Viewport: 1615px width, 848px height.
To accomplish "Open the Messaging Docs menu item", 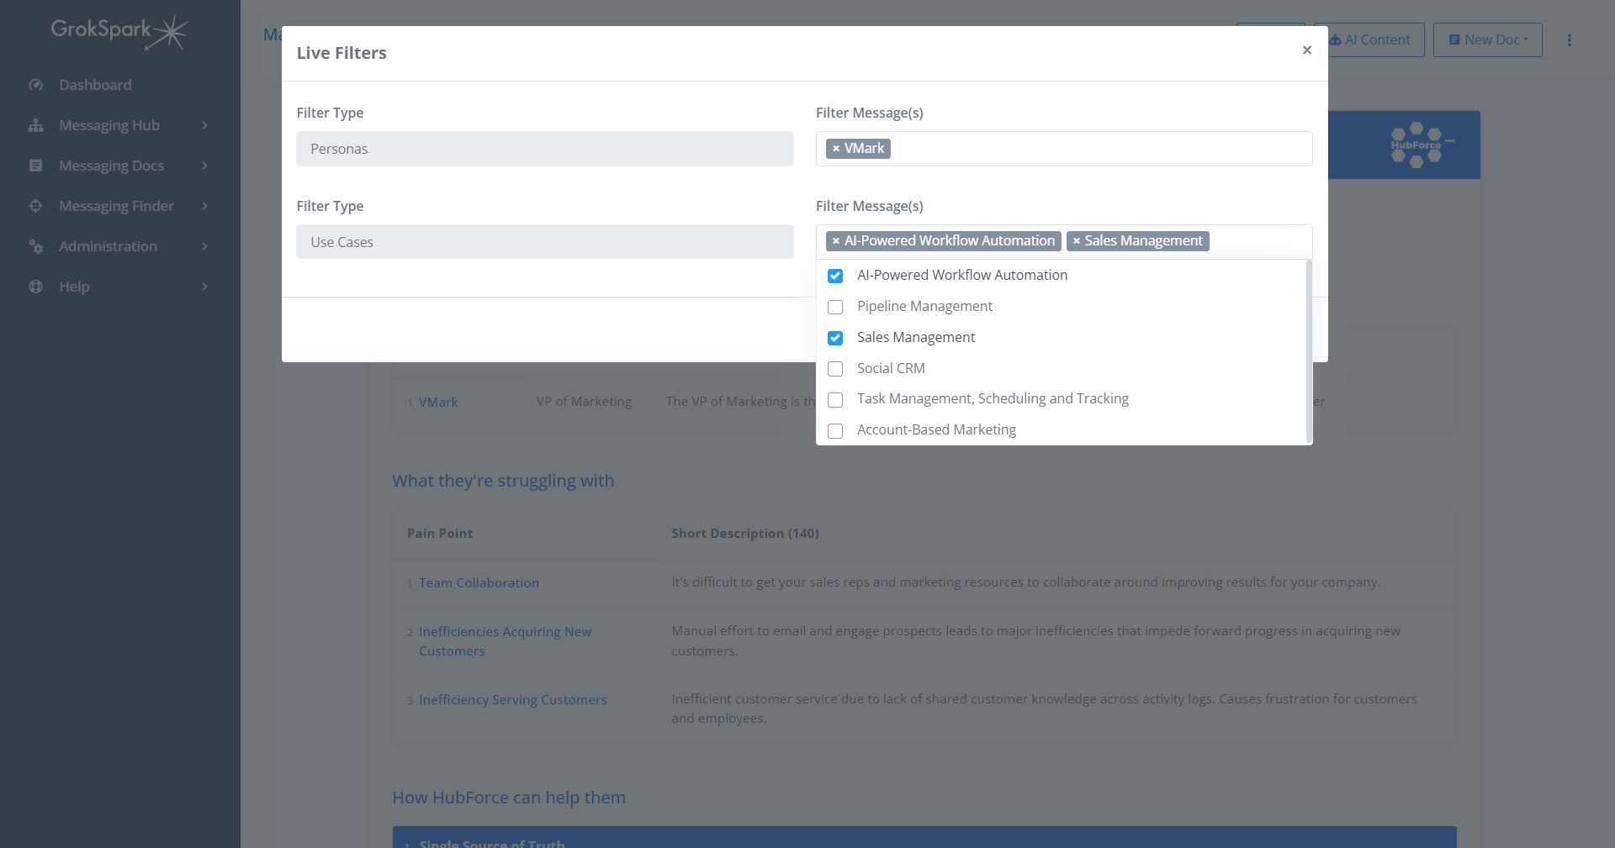I will pos(111,166).
